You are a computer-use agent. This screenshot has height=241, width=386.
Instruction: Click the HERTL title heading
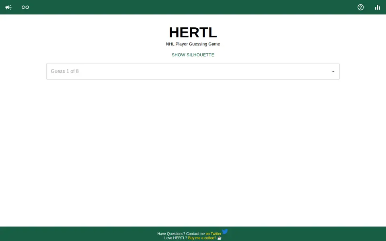coord(193,32)
